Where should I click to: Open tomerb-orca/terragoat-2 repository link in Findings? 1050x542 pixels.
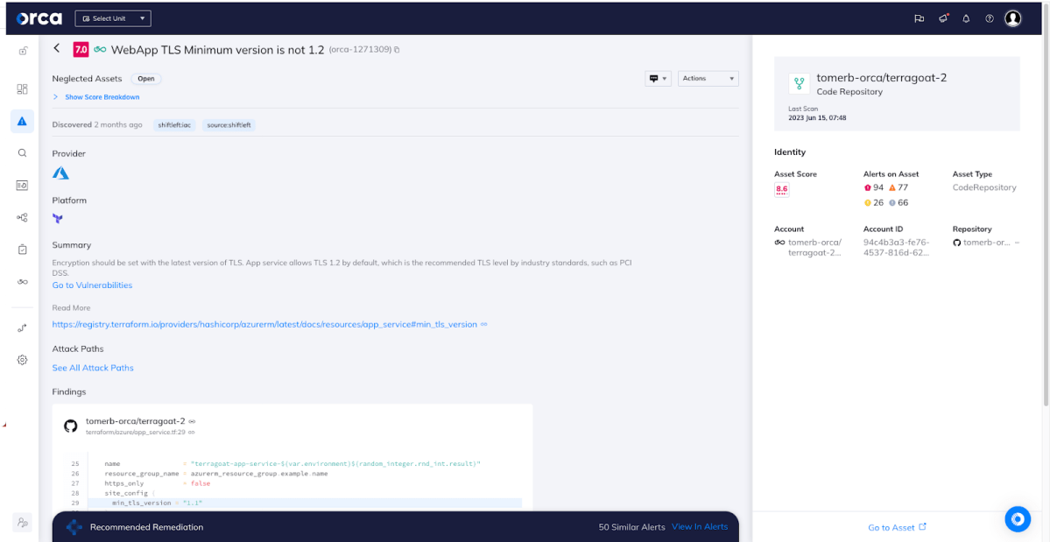(x=135, y=421)
